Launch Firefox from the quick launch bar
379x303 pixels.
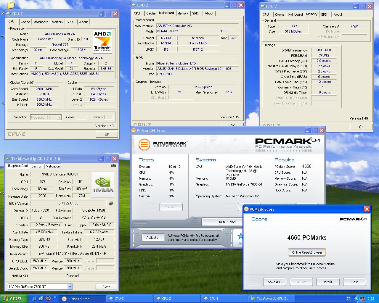click(48, 299)
